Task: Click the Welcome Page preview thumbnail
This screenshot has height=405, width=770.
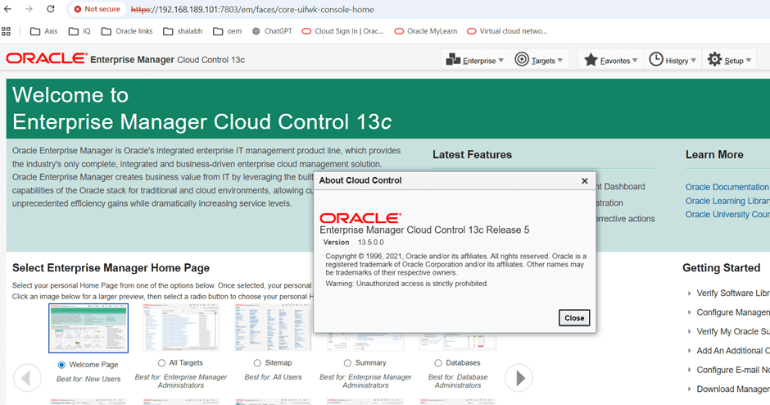Action: pyautogui.click(x=88, y=329)
